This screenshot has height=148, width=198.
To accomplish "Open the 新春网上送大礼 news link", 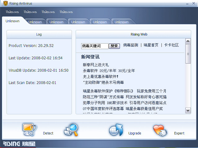I will coord(96,65).
